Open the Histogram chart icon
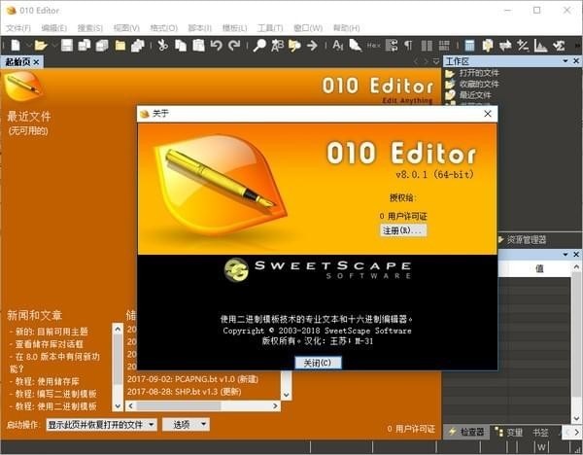The width and height of the screenshot is (583, 455). coord(540,46)
